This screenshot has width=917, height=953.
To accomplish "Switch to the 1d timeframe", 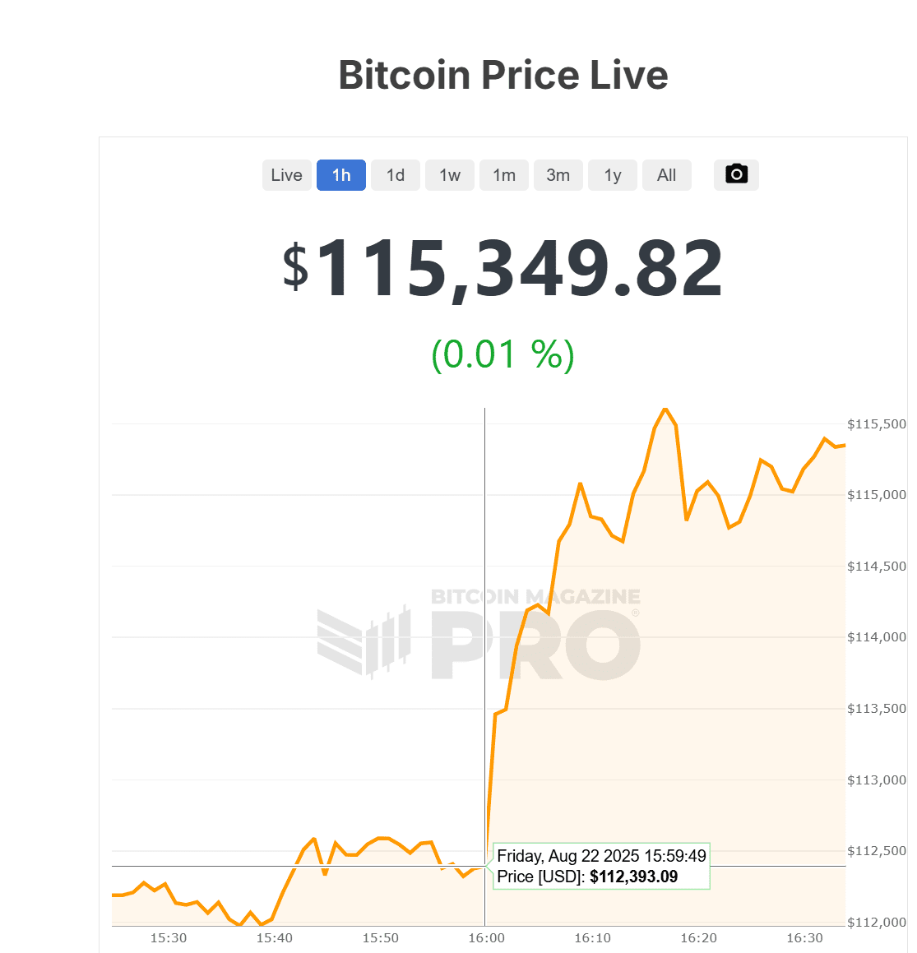I will pyautogui.click(x=395, y=174).
